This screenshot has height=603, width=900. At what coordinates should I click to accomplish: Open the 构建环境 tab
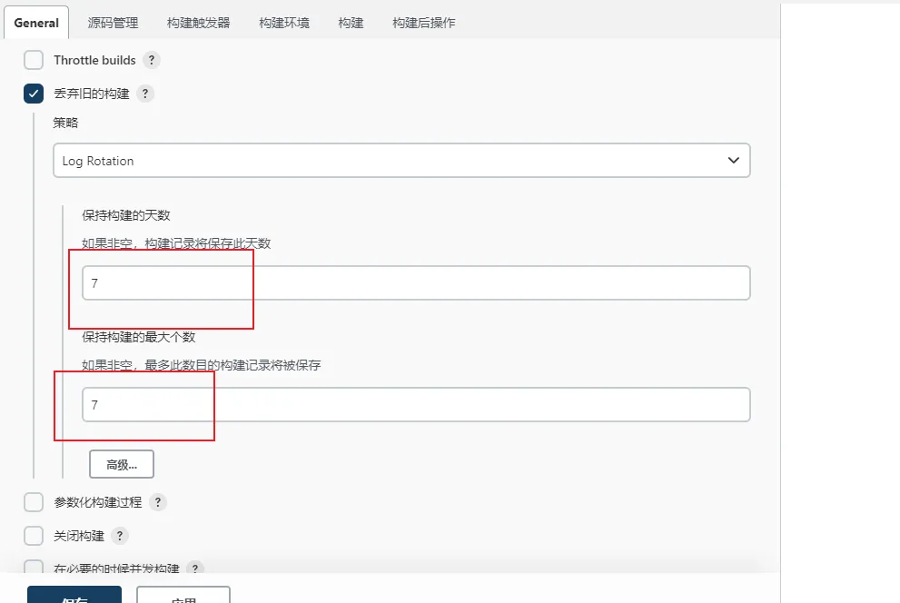283,23
